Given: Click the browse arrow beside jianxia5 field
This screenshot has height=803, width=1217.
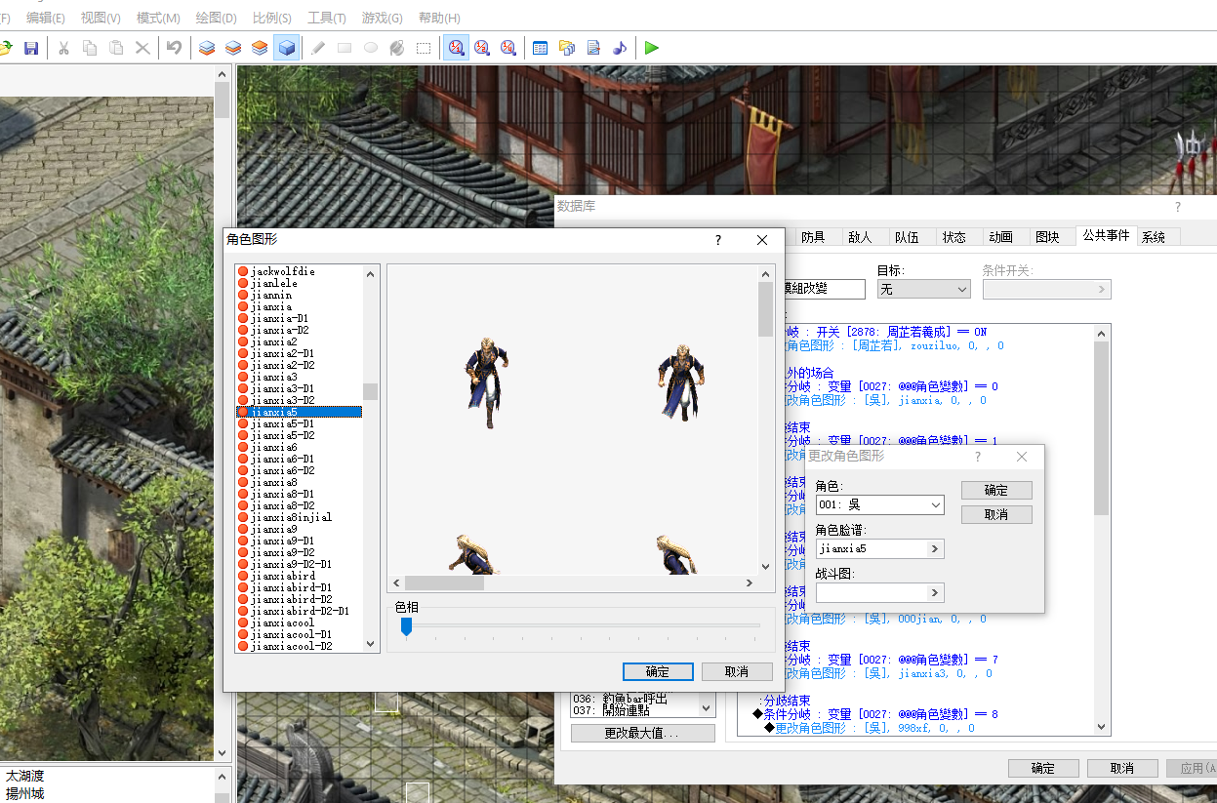Looking at the screenshot, I should [x=935, y=549].
